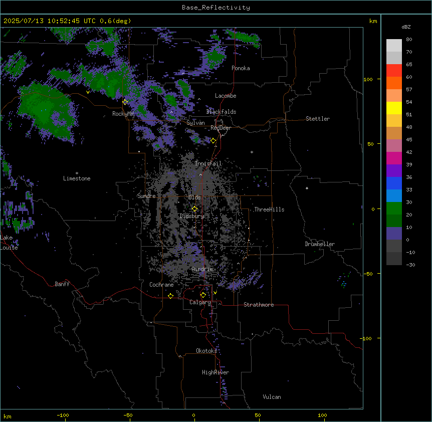Click the 80 value on the dBZ legend
Viewport: 432px width, 422px height.
409,40
